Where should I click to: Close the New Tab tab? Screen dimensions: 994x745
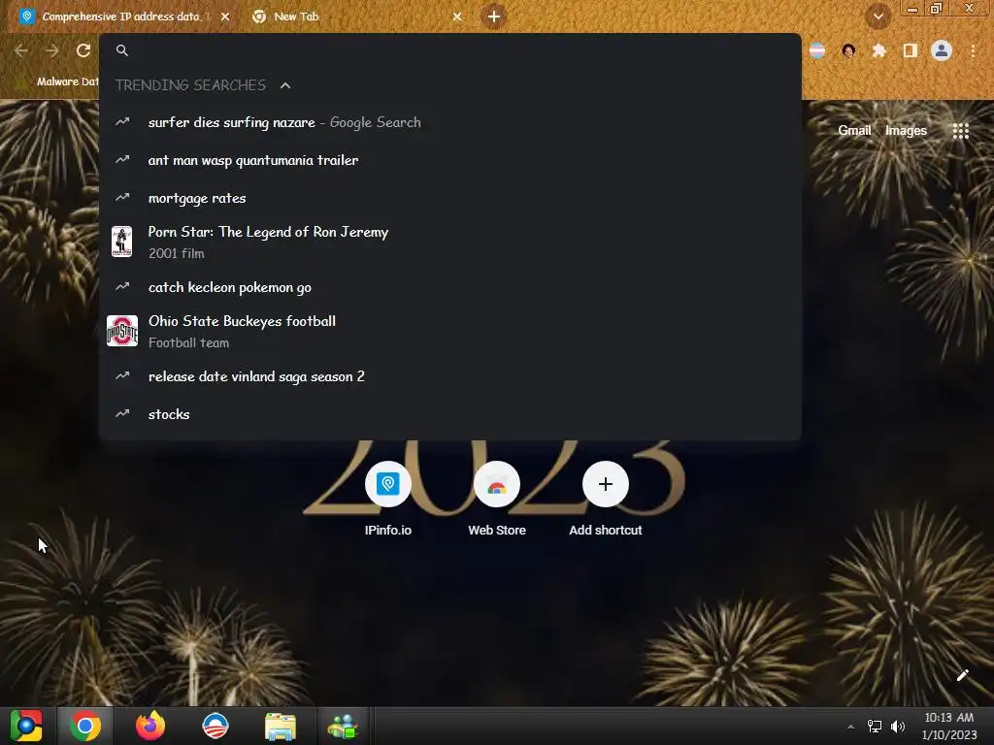[x=457, y=16]
